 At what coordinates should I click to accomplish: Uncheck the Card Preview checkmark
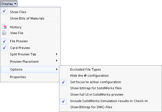click(x=4, y=48)
